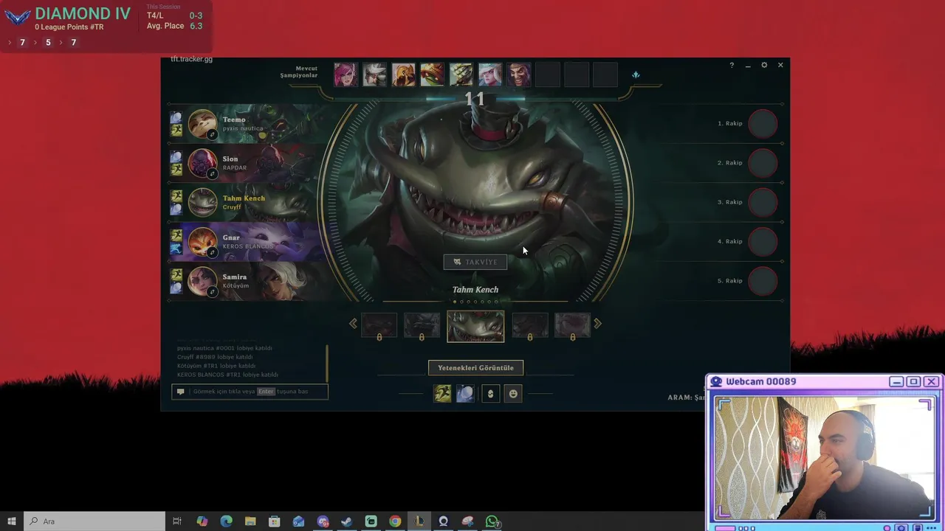Click Samira's top summoner spell icon
945x531 pixels.
(x=176, y=275)
